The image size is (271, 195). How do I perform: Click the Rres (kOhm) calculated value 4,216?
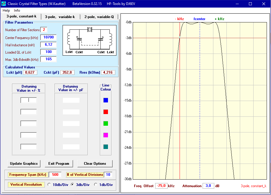(x=108, y=72)
